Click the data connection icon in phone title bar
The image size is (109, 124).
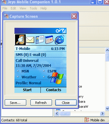[x=58, y=31]
